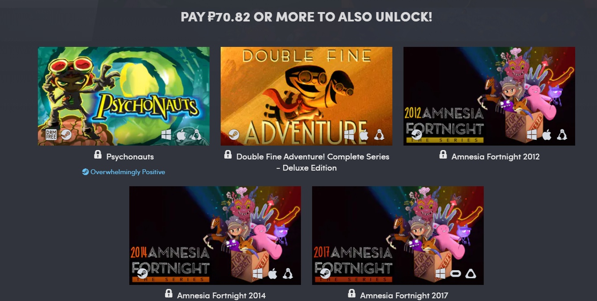
Task: Click Steam icon on Double Fine Adventure
Action: click(x=233, y=134)
